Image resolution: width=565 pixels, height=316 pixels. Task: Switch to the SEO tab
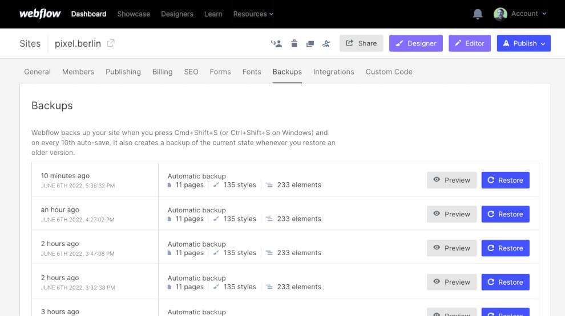(191, 72)
